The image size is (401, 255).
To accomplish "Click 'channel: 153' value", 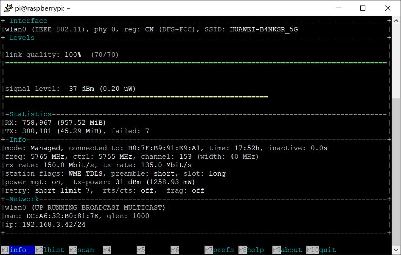I will (166, 157).
